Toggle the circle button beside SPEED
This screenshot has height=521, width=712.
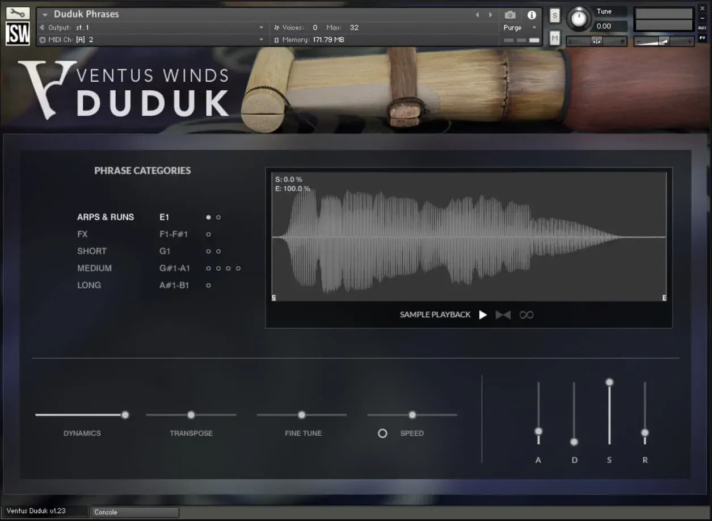tap(382, 433)
